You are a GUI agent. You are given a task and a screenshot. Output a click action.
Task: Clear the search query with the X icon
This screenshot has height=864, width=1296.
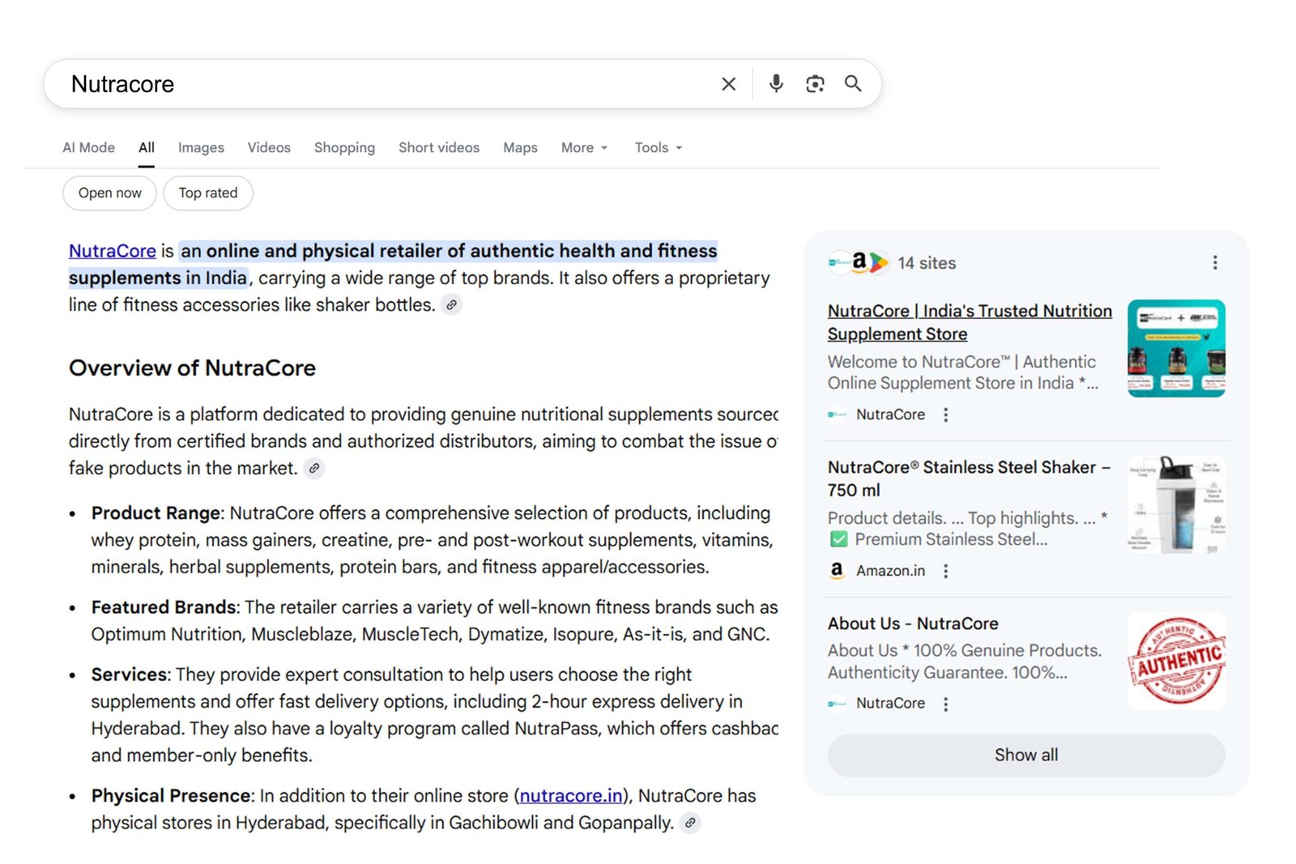(728, 83)
